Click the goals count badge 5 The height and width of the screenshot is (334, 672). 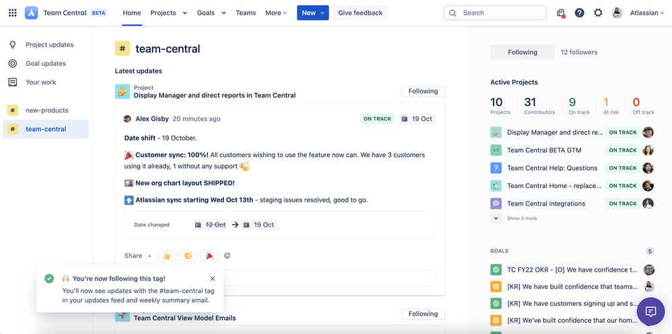(x=650, y=251)
